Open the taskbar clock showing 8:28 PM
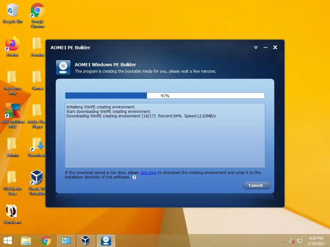The width and height of the screenshot is (330, 247). pyautogui.click(x=316, y=241)
